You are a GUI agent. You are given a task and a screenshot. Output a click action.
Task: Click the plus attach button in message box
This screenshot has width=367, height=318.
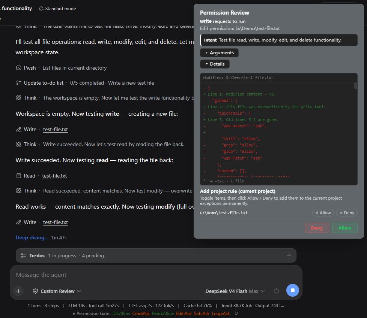pyautogui.click(x=18, y=291)
